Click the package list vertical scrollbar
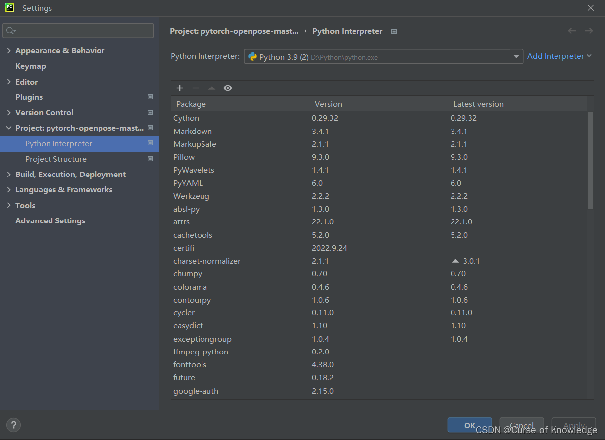 pos(590,160)
